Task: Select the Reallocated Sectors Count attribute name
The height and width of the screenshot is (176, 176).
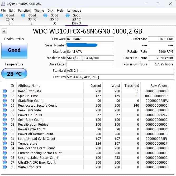Action: coord(37,105)
